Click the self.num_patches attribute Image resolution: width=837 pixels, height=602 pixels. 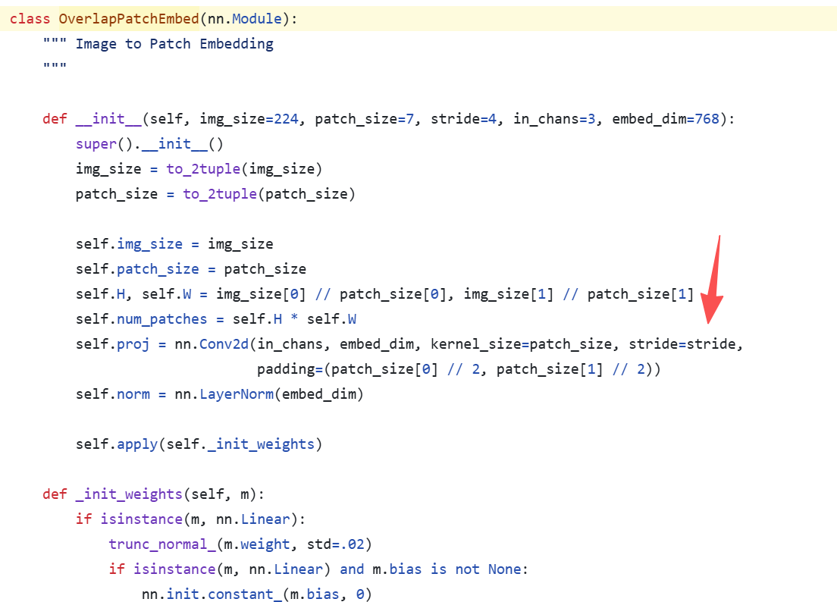[x=141, y=319]
